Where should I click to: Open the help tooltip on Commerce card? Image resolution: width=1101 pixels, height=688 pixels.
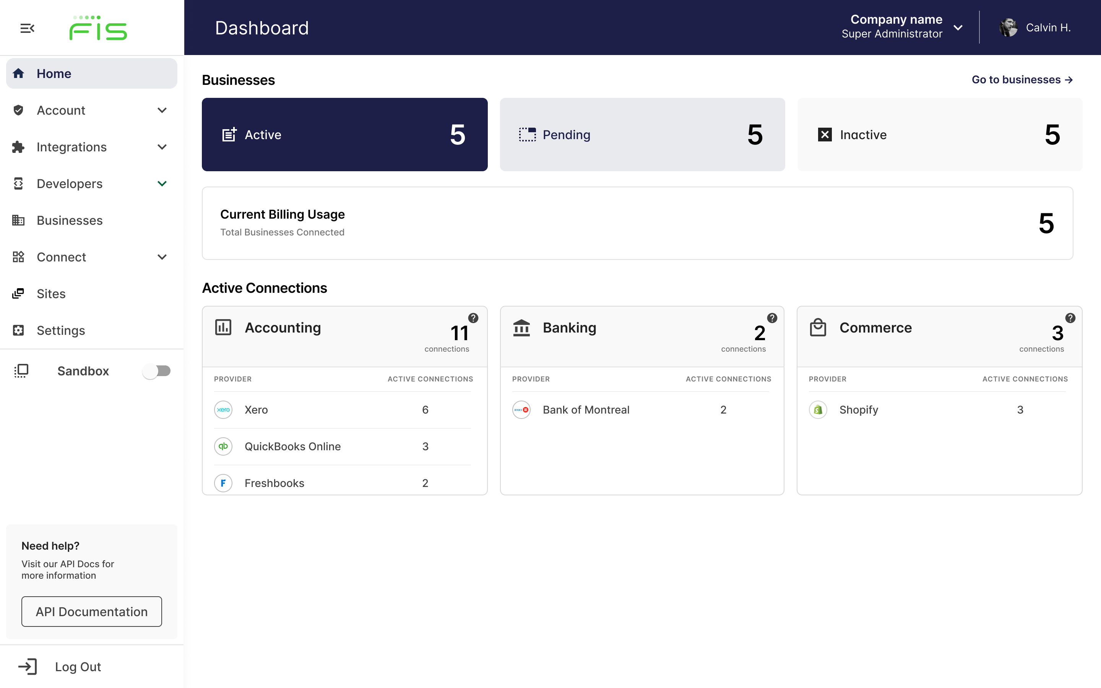[x=1070, y=318]
